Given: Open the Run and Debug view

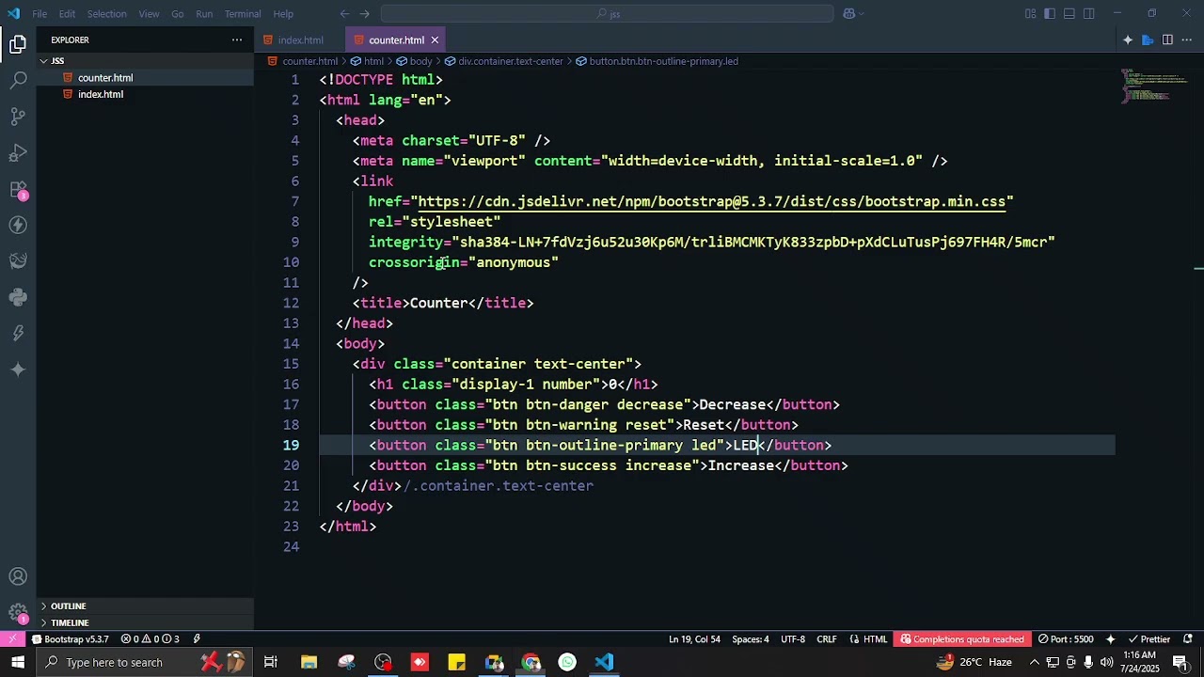Looking at the screenshot, I should [18, 152].
